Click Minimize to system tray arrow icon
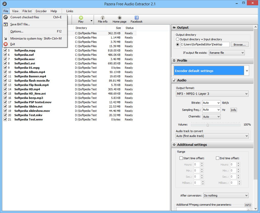260x213 pixels. point(6,39)
